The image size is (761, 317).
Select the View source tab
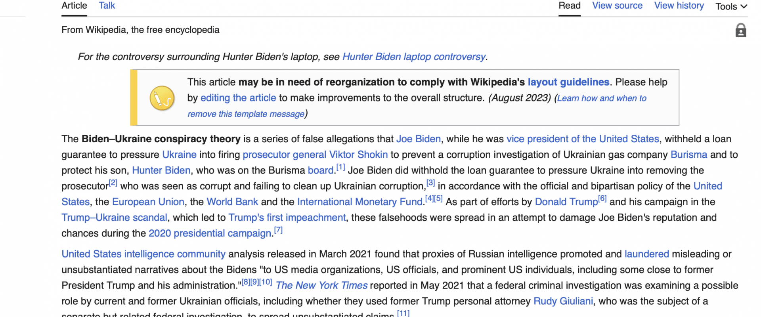tap(617, 6)
